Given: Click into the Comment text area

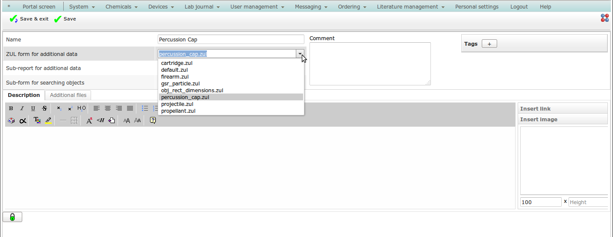Looking at the screenshot, I should (x=370, y=64).
